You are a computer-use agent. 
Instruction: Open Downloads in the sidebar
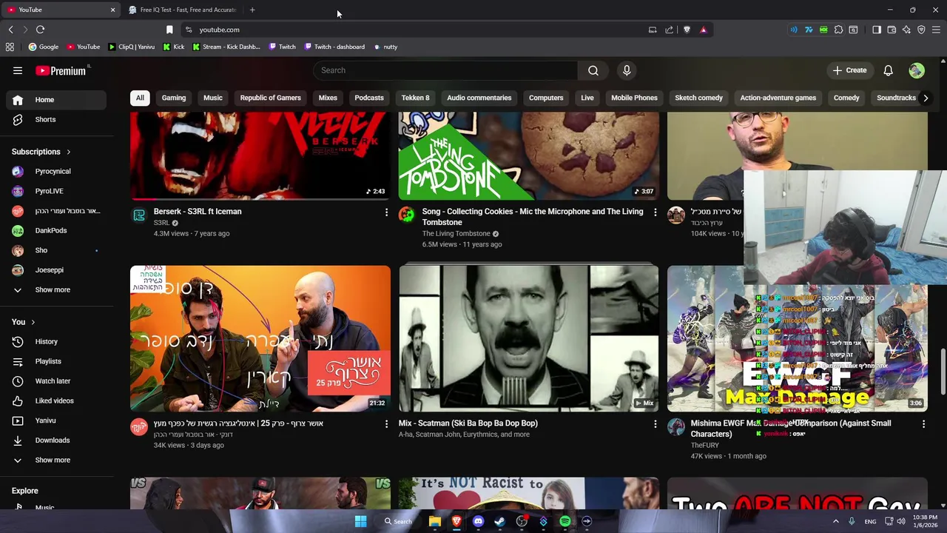coord(55,440)
